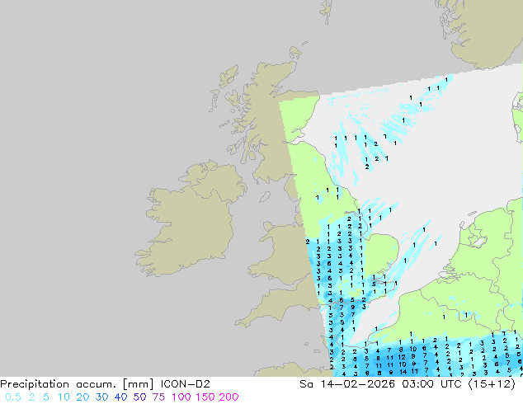Click the '(15+12)' forecast run label
The height and width of the screenshot is (404, 523).
click(492, 384)
